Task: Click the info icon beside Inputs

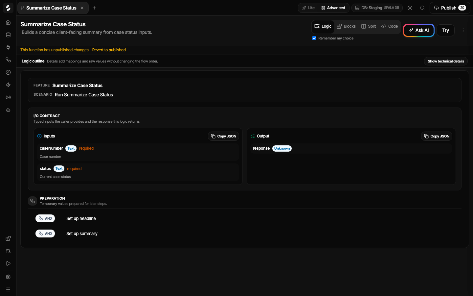Action: pos(39,136)
